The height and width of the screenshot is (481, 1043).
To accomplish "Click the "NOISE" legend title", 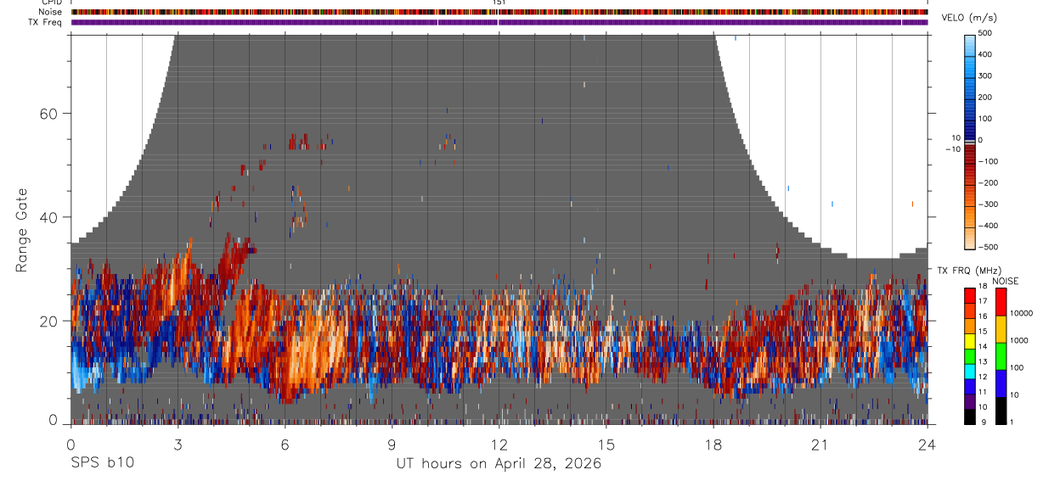I will (x=1006, y=282).
